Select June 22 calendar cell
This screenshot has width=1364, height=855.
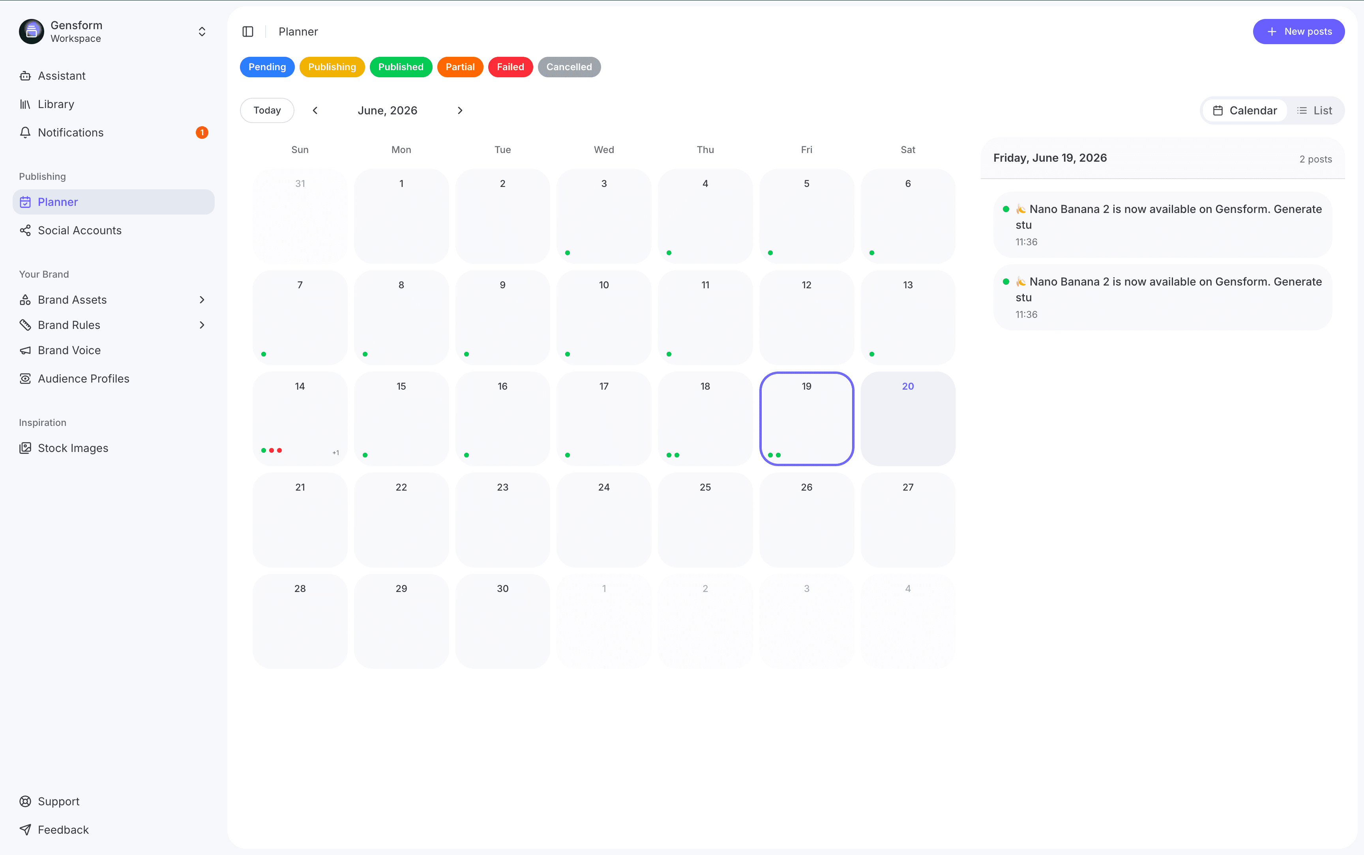point(401,520)
